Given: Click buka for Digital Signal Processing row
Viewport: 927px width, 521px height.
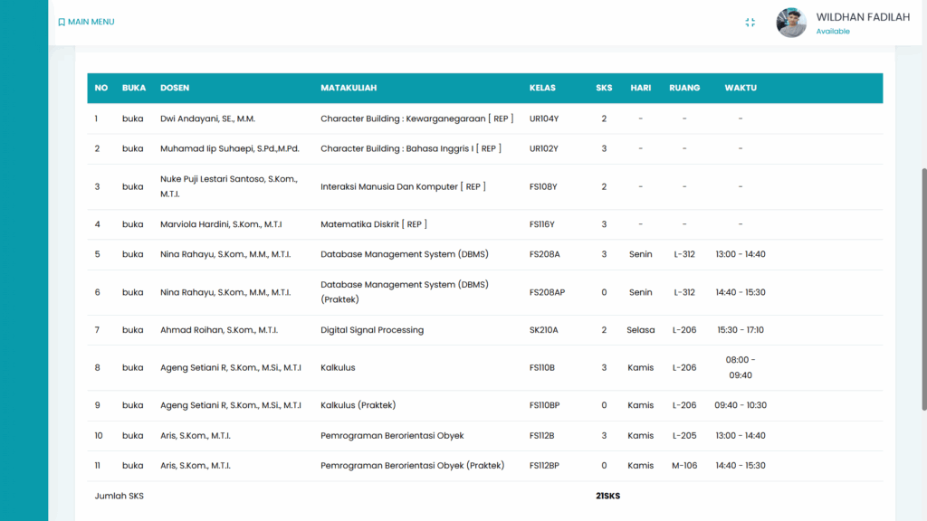Looking at the screenshot, I should [133, 330].
